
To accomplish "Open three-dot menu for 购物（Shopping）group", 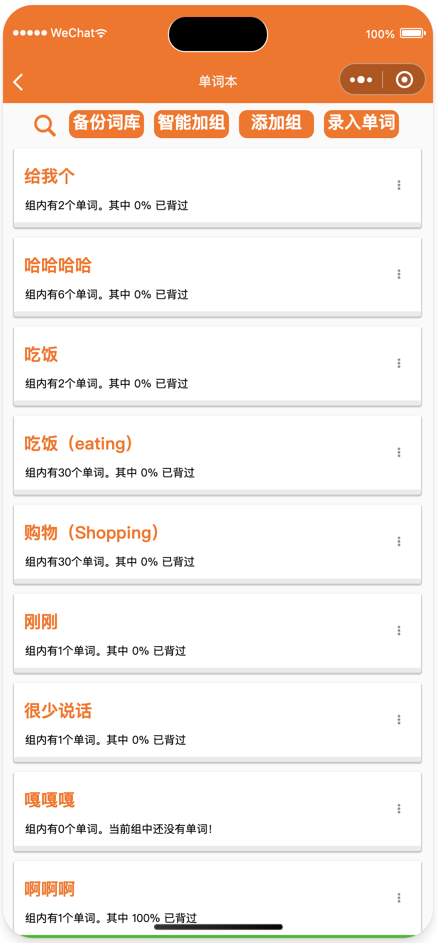I will (399, 542).
